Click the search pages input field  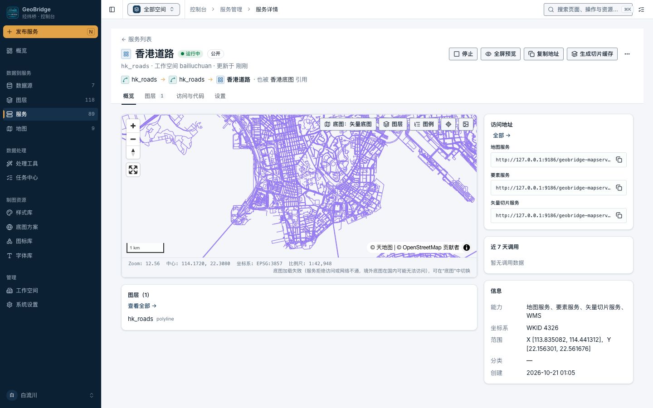(588, 10)
